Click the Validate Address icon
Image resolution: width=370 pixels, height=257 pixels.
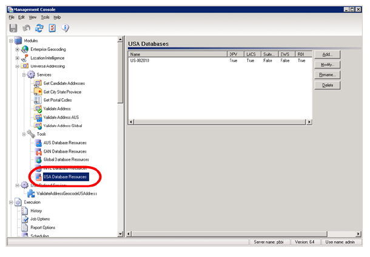tap(38, 108)
